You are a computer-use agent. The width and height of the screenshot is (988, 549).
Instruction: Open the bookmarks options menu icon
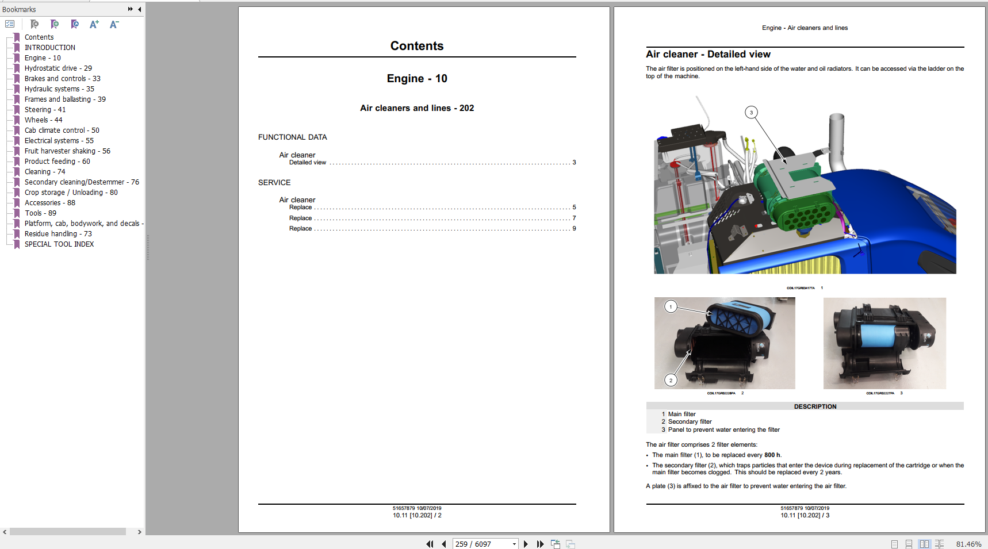click(10, 24)
